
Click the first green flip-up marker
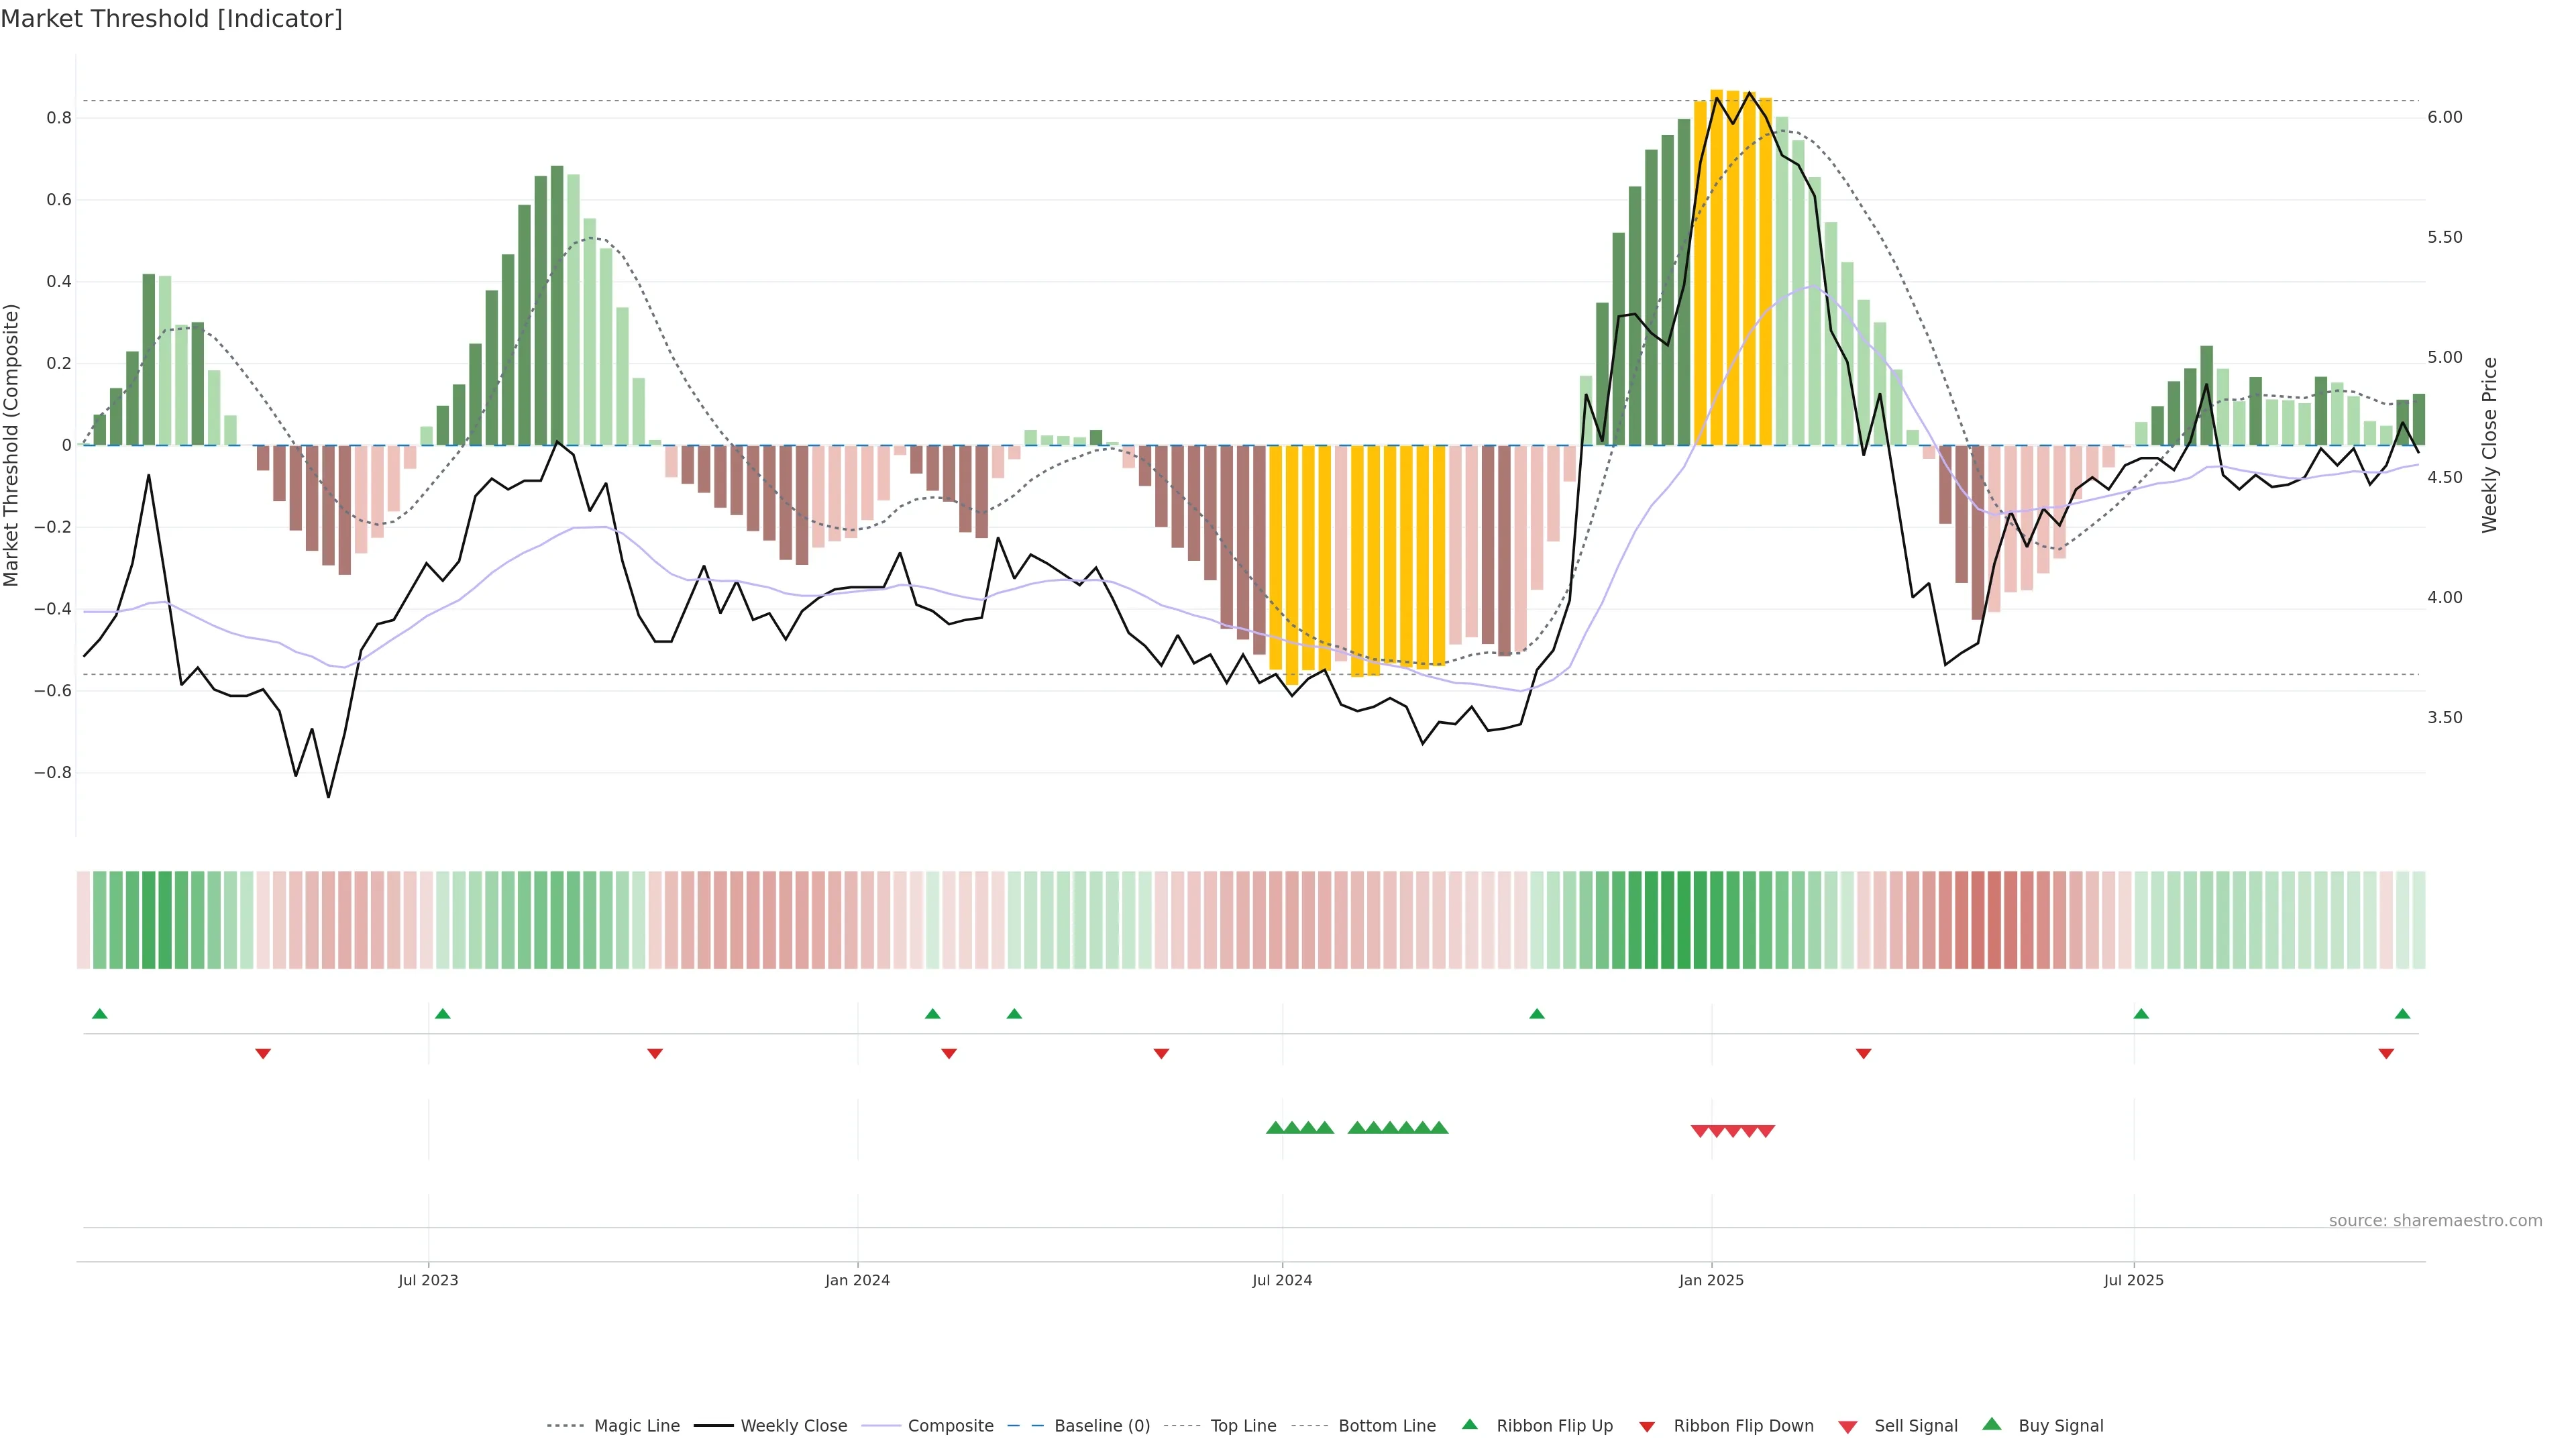(x=99, y=1014)
